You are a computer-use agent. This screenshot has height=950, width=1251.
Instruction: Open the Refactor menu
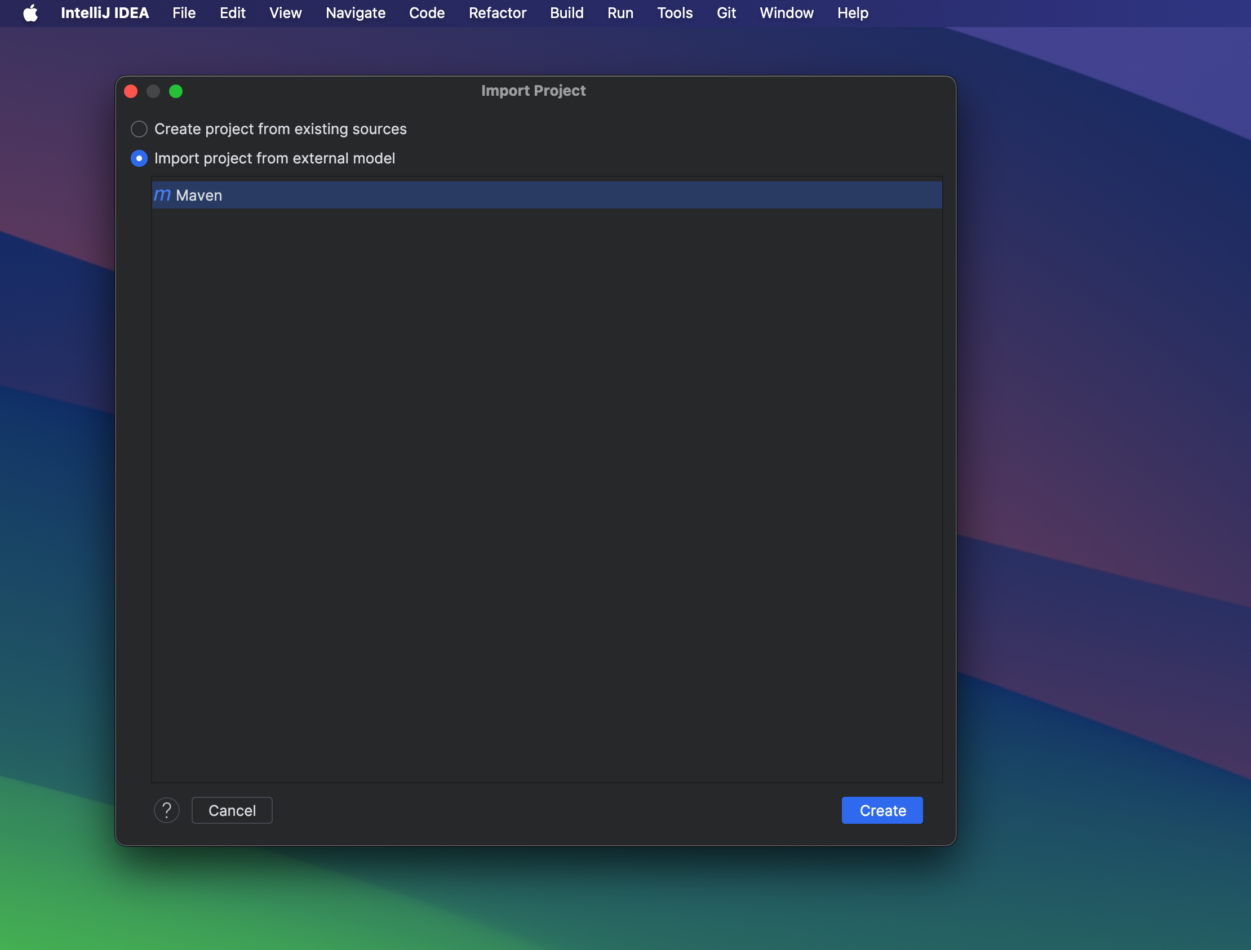(x=497, y=13)
